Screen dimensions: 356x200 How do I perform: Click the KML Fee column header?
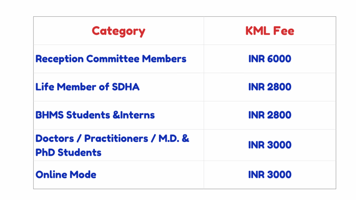click(270, 31)
